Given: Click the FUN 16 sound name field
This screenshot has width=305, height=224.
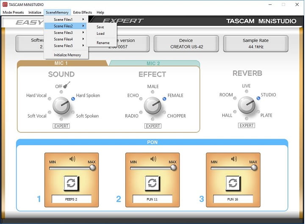Looking at the screenshot, I should pos(233,199).
